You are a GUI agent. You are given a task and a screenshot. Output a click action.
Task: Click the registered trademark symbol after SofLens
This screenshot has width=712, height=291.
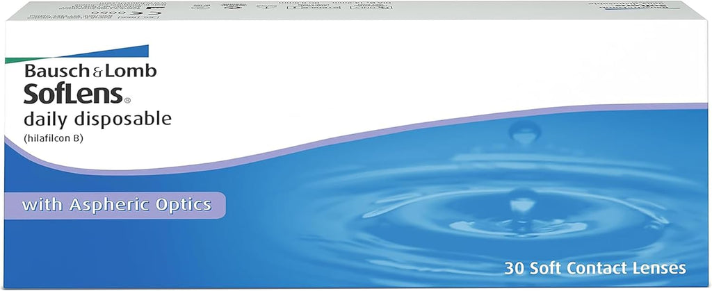(x=127, y=100)
